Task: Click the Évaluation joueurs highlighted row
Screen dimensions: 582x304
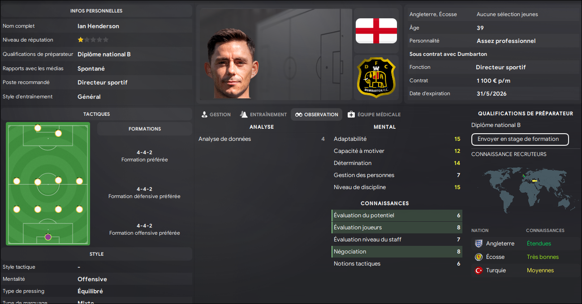Action: click(397, 228)
